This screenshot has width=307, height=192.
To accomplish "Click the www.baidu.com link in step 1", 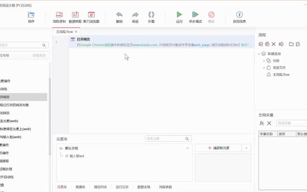I will click(x=145, y=45).
